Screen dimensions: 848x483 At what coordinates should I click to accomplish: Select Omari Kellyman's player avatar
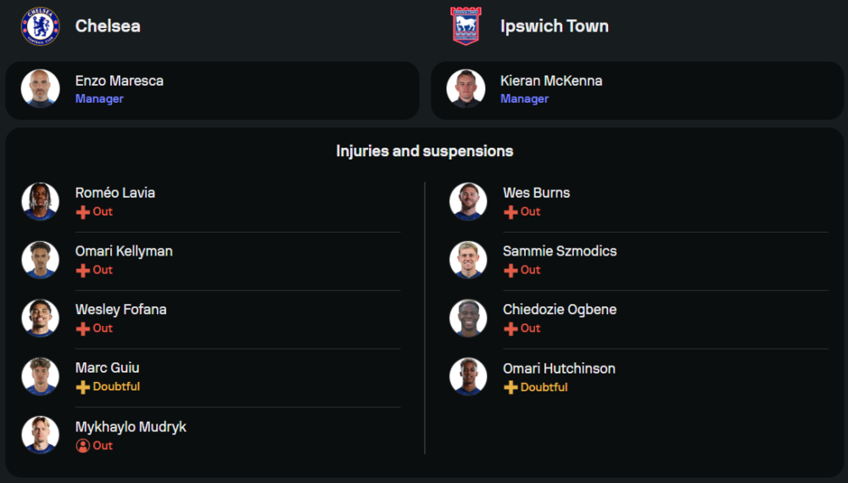[x=40, y=260]
